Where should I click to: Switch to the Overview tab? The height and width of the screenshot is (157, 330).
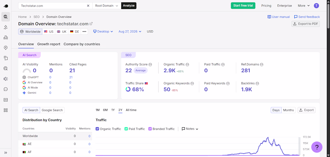pos(26,44)
